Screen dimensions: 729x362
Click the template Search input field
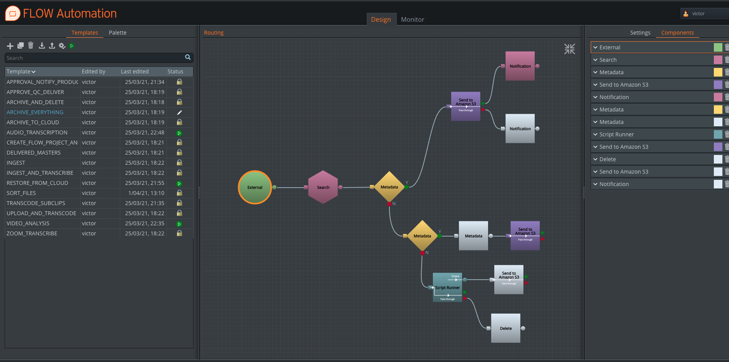[94, 58]
